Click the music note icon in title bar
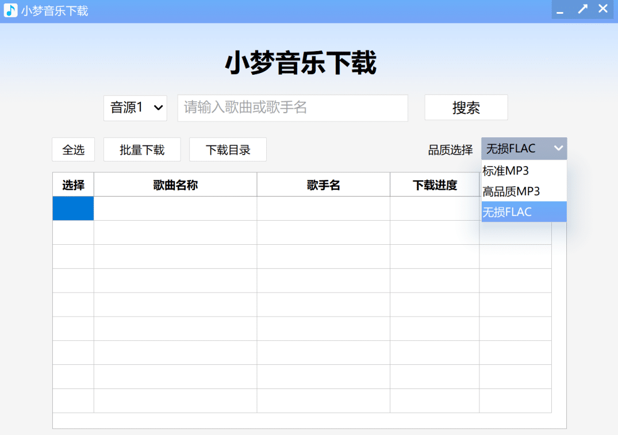This screenshot has width=618, height=435. coord(10,10)
